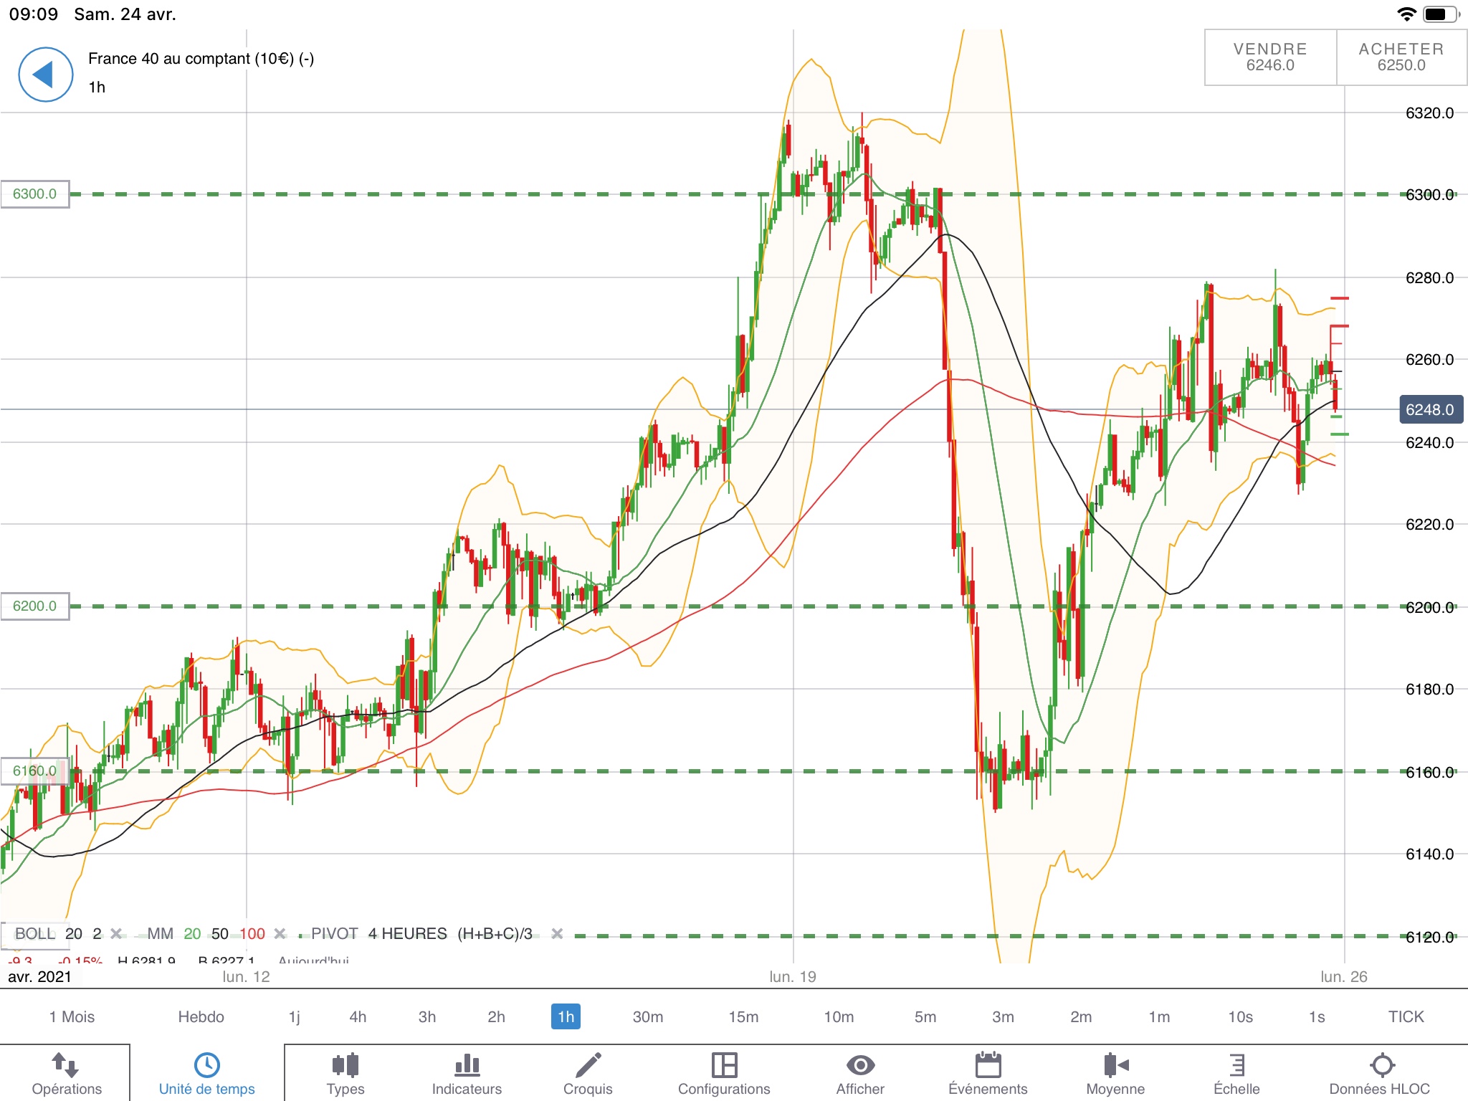
Task: Remove the MM 20 50 100 indicator
Action: point(280,933)
